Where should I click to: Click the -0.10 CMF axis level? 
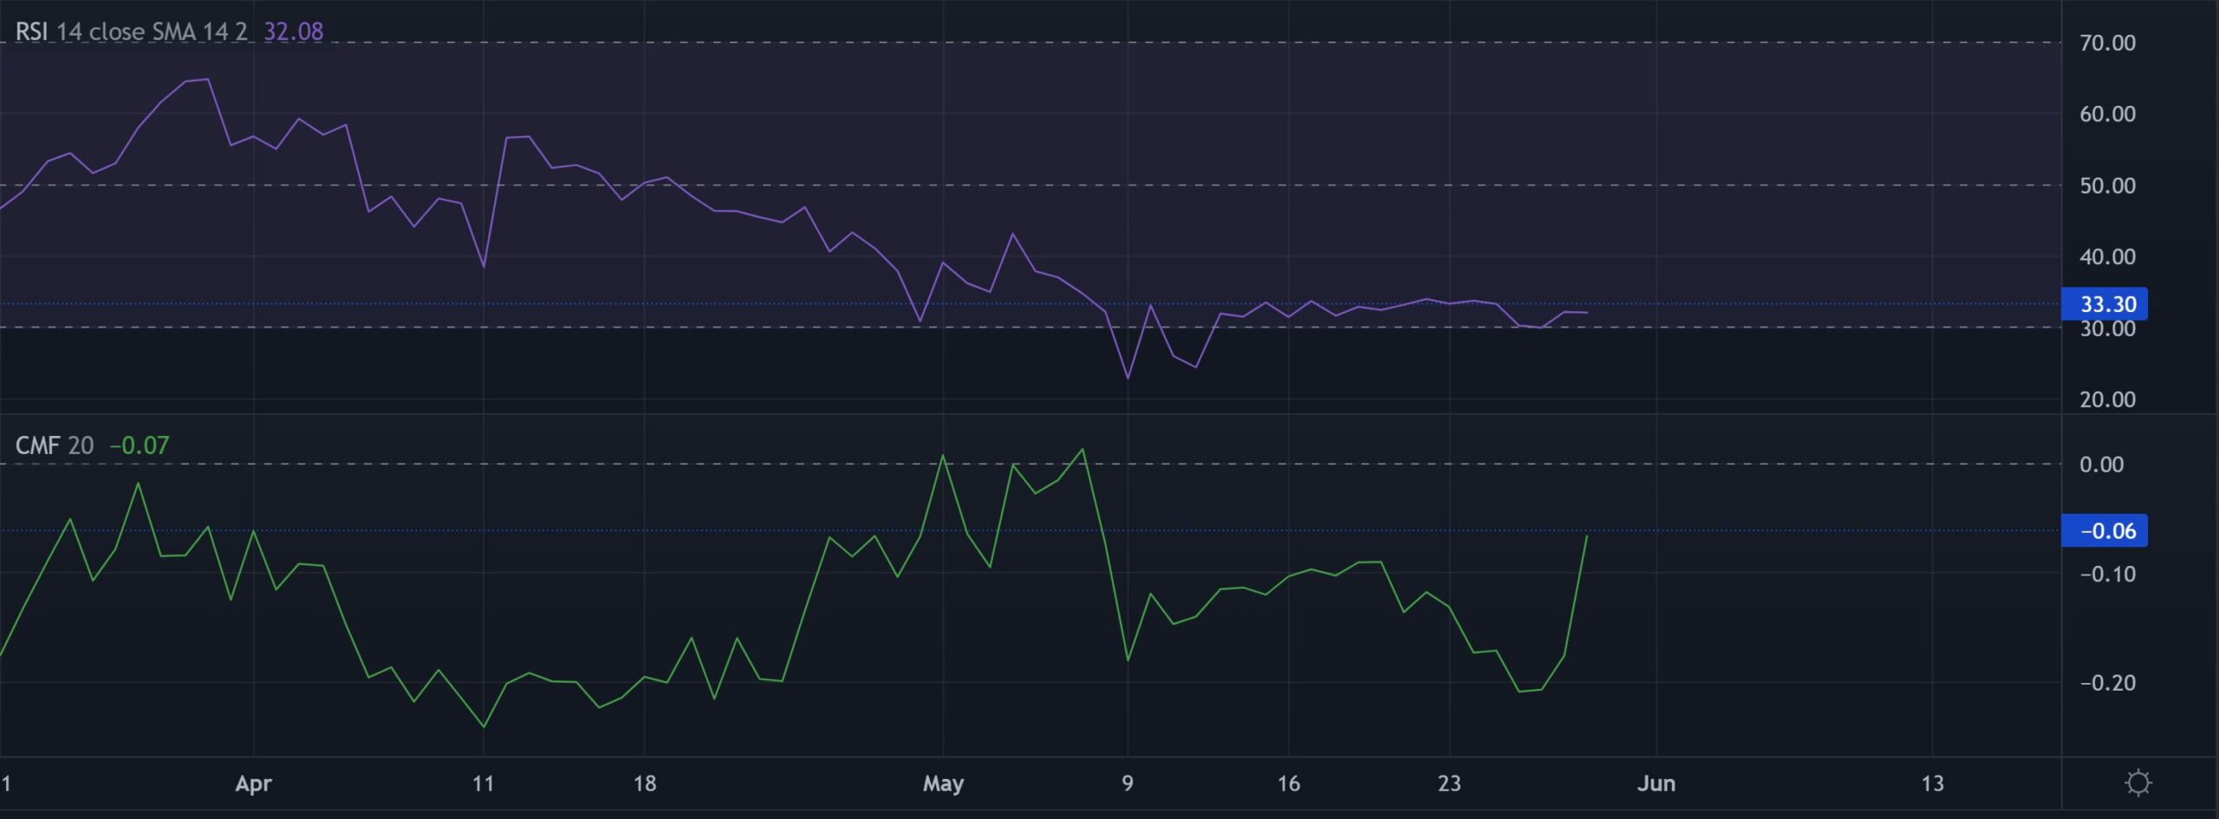[2108, 574]
